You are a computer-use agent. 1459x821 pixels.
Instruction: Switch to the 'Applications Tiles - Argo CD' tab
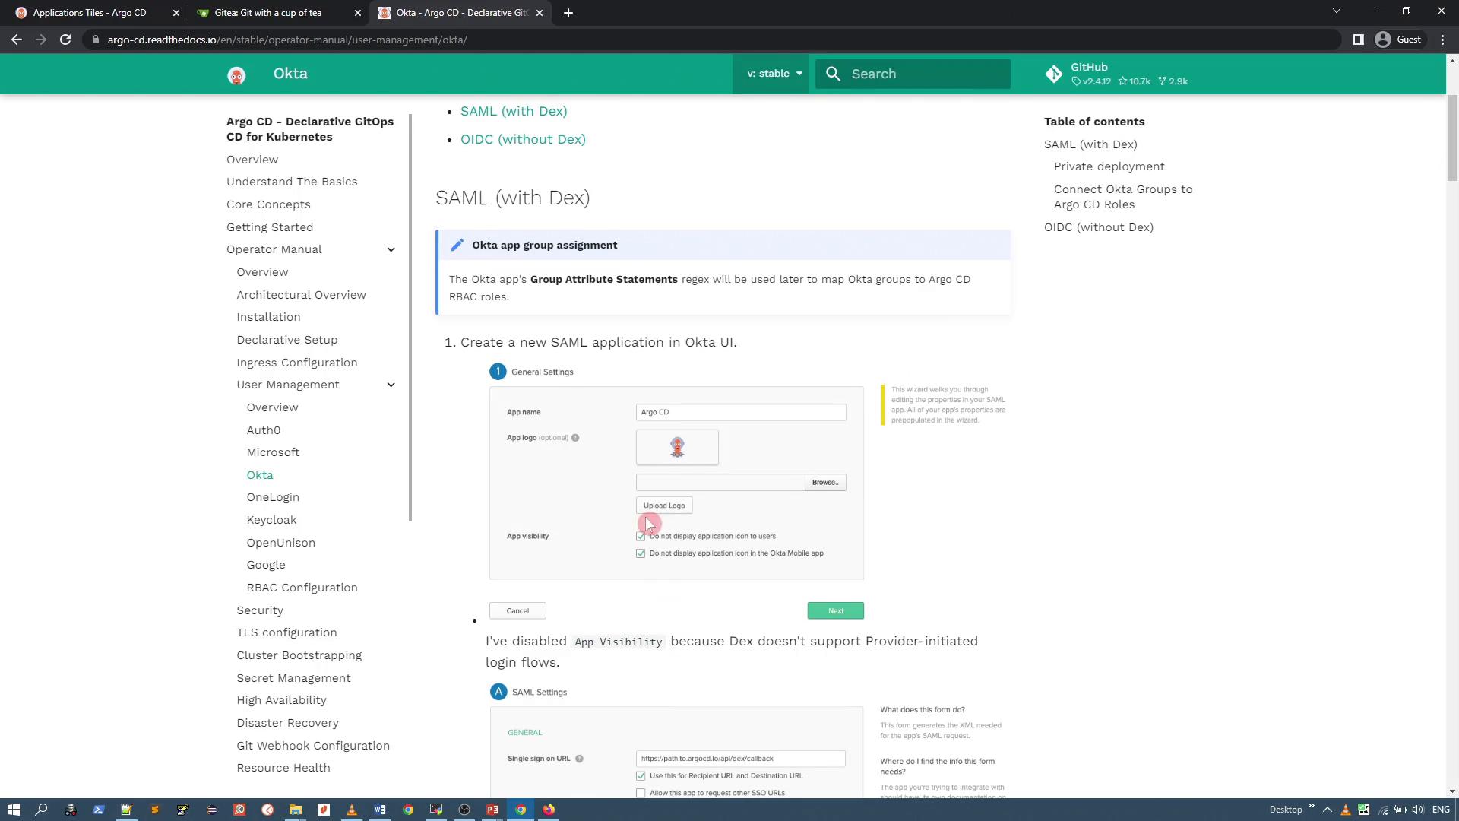tap(94, 13)
